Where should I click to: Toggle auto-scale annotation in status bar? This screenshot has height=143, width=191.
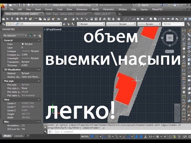coord(141,137)
